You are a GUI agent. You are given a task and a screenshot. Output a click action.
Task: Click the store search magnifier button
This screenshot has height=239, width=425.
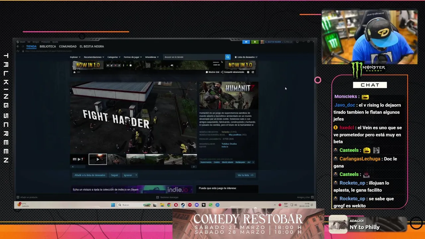point(228,57)
